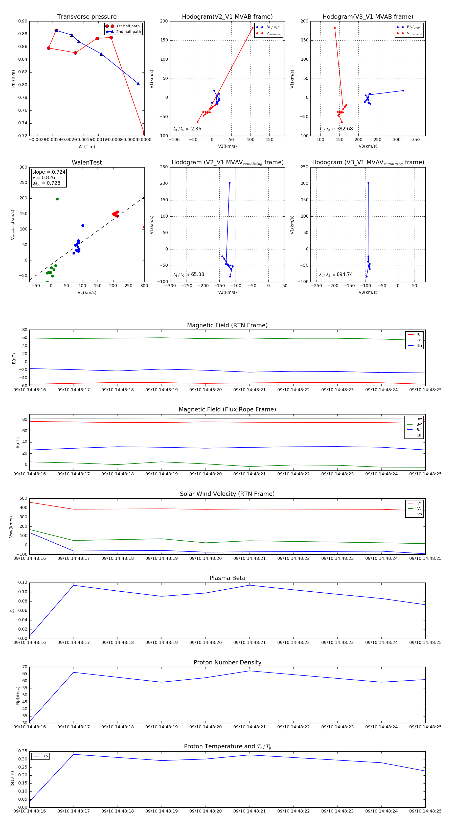The width and height of the screenshot is (455, 834).
Task: Click '09/10 14:48:17' tick under Proton Number Density
Action: pyautogui.click(x=74, y=727)
